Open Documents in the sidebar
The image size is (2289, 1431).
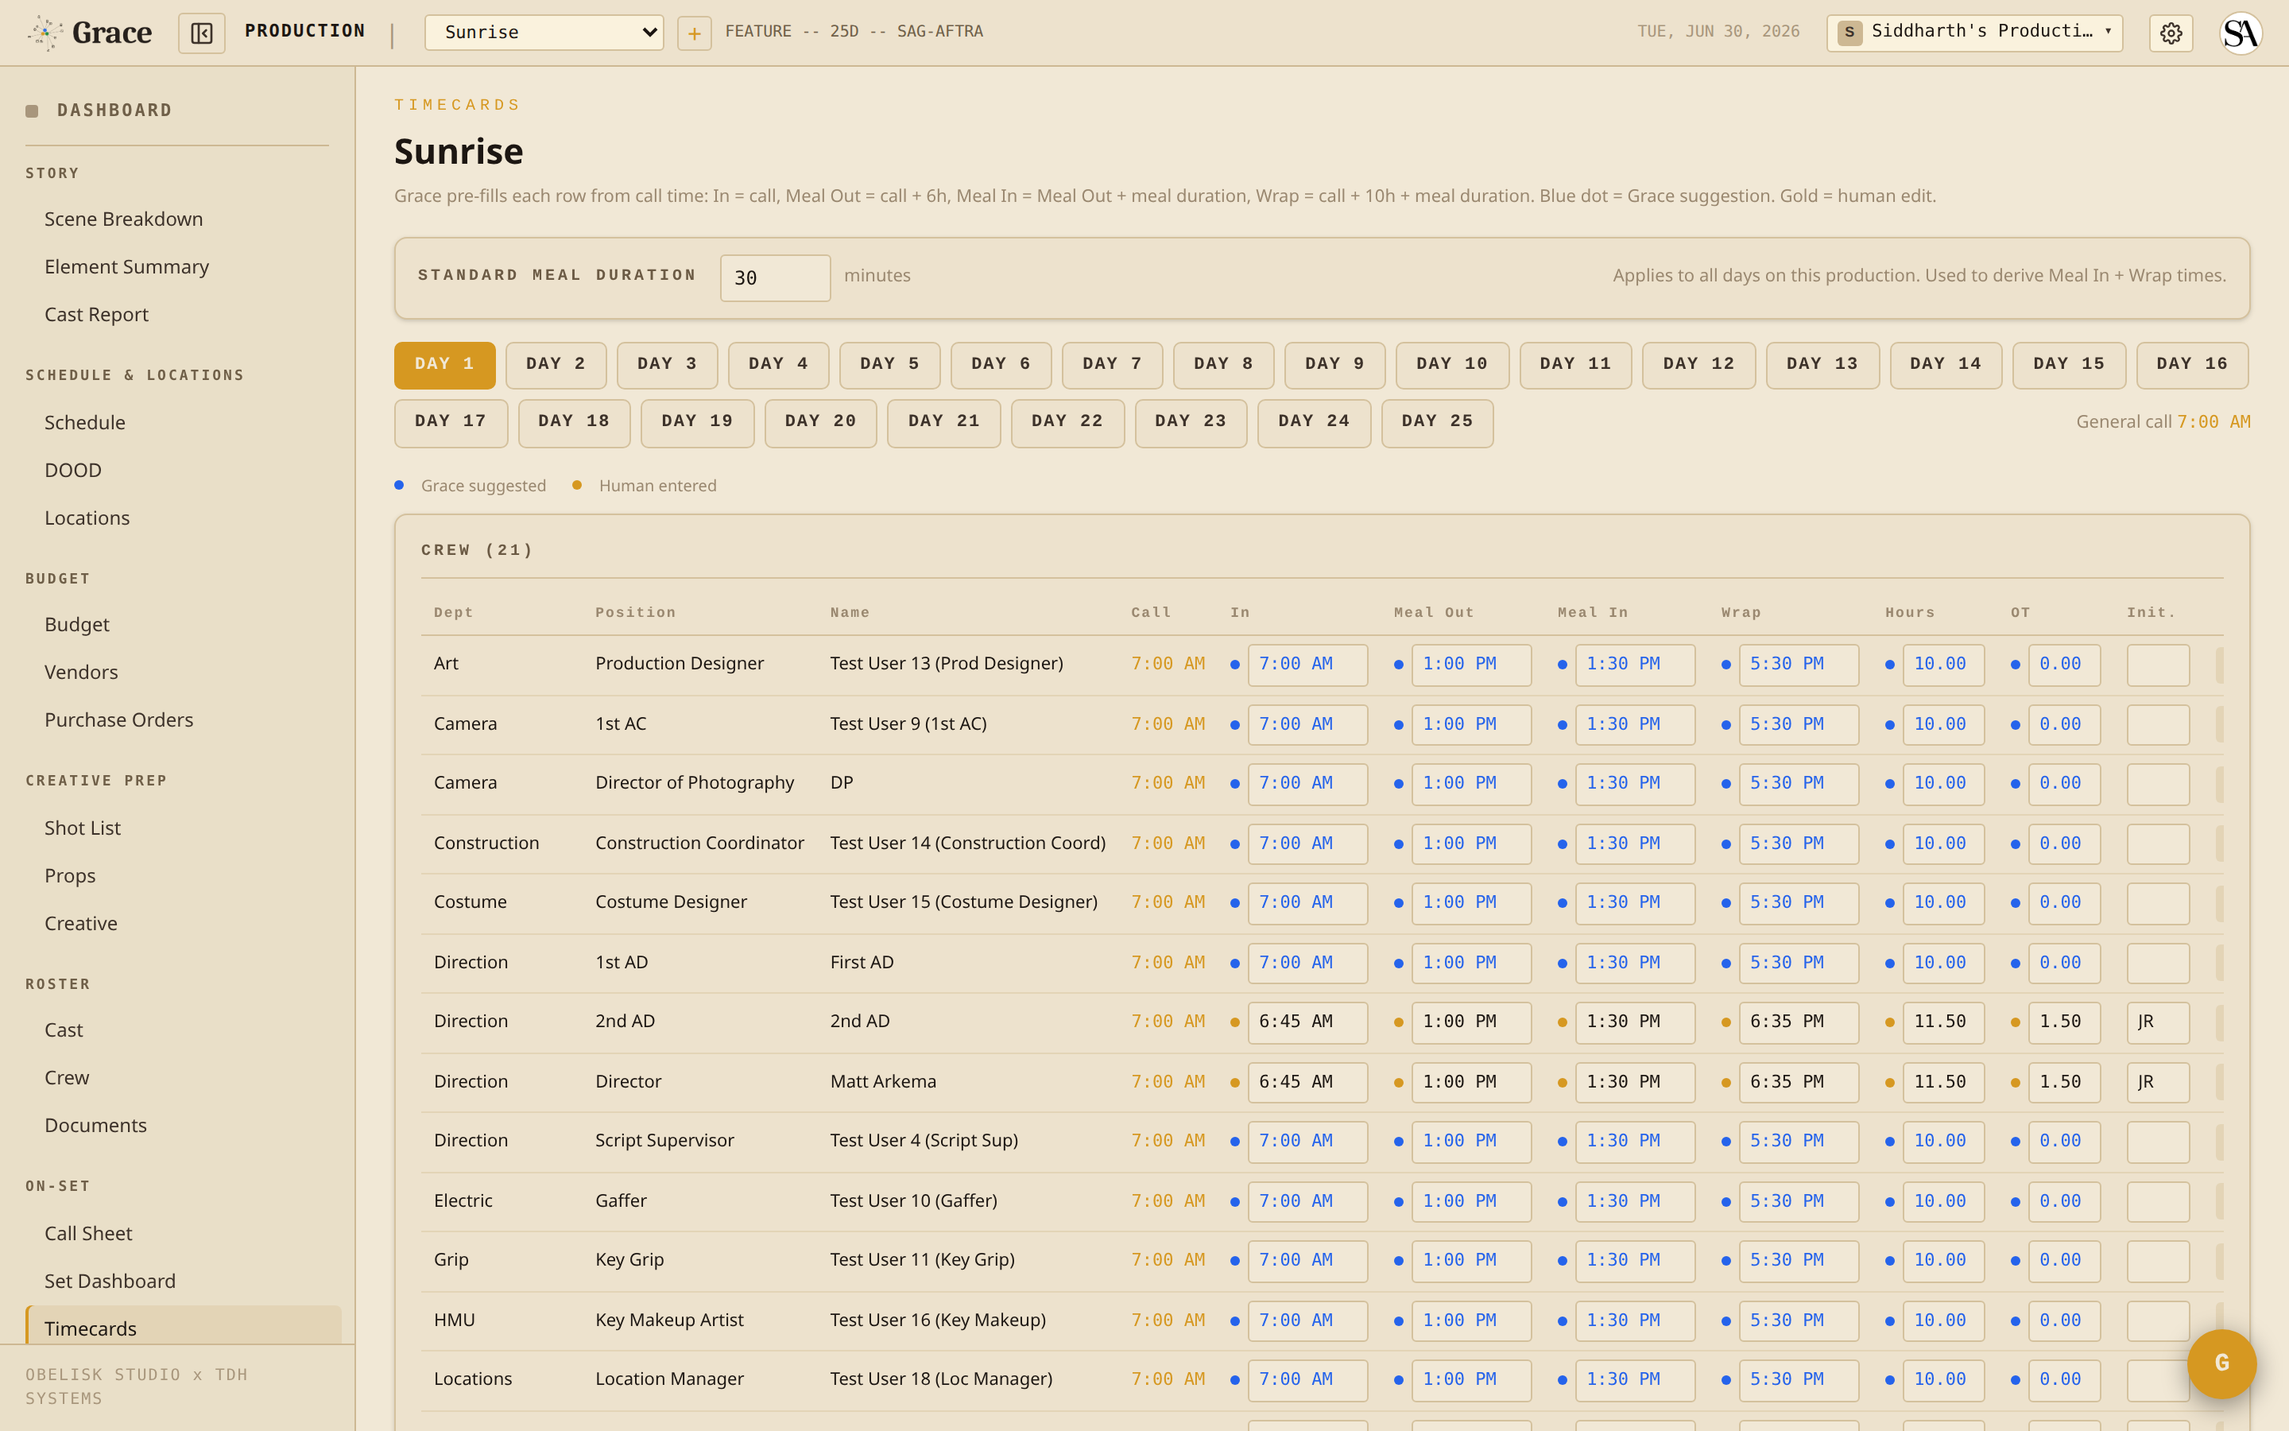(x=95, y=1125)
